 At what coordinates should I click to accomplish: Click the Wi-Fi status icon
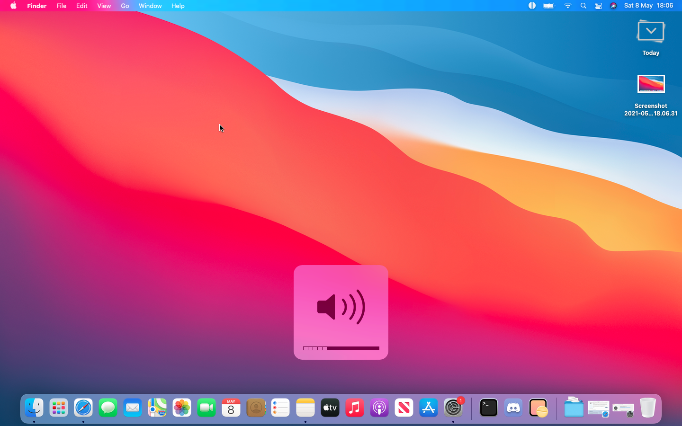[x=568, y=6]
